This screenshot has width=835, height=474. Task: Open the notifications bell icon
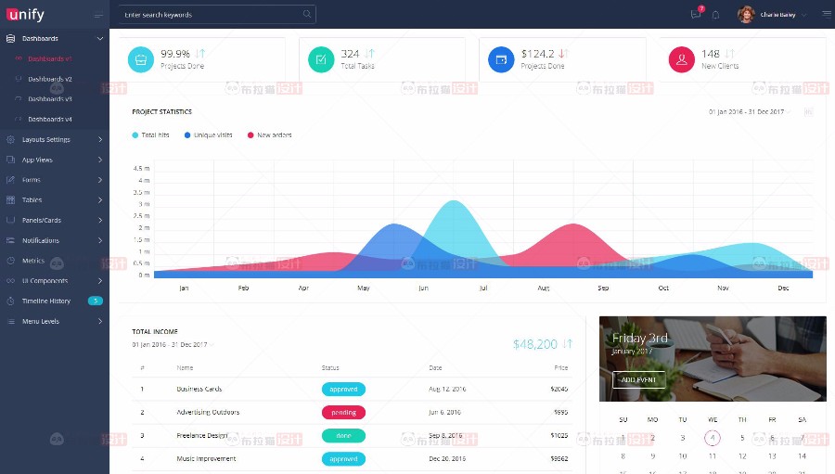coord(715,15)
